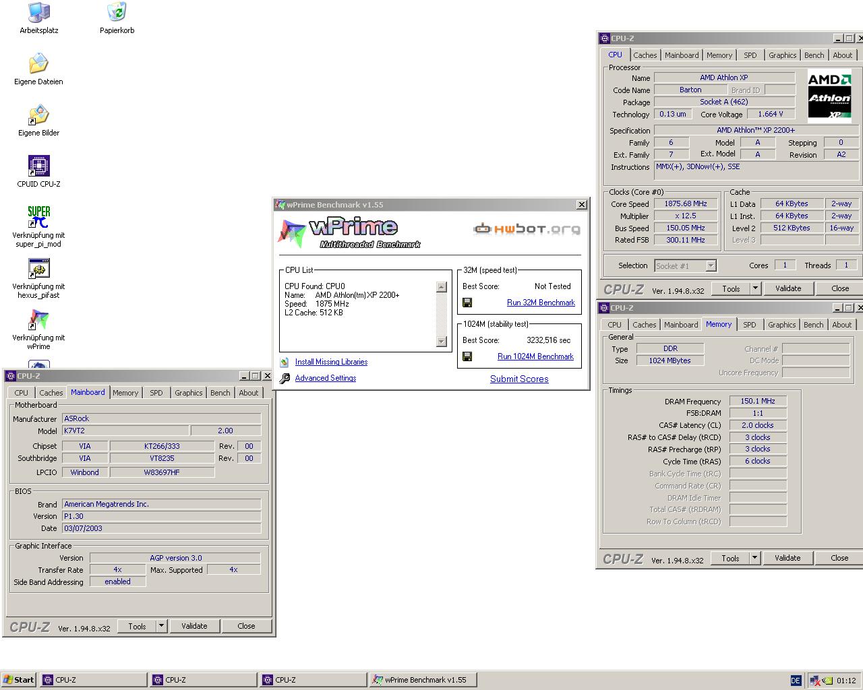Click the Core Speed value 1875.68 MHz
Screen dimensions: 863x690
(x=686, y=203)
